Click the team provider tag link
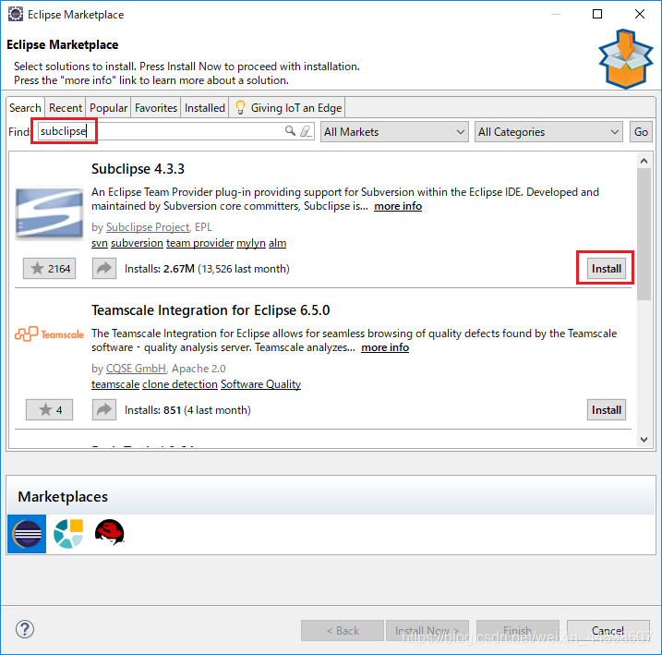The height and width of the screenshot is (655, 662). point(199,243)
